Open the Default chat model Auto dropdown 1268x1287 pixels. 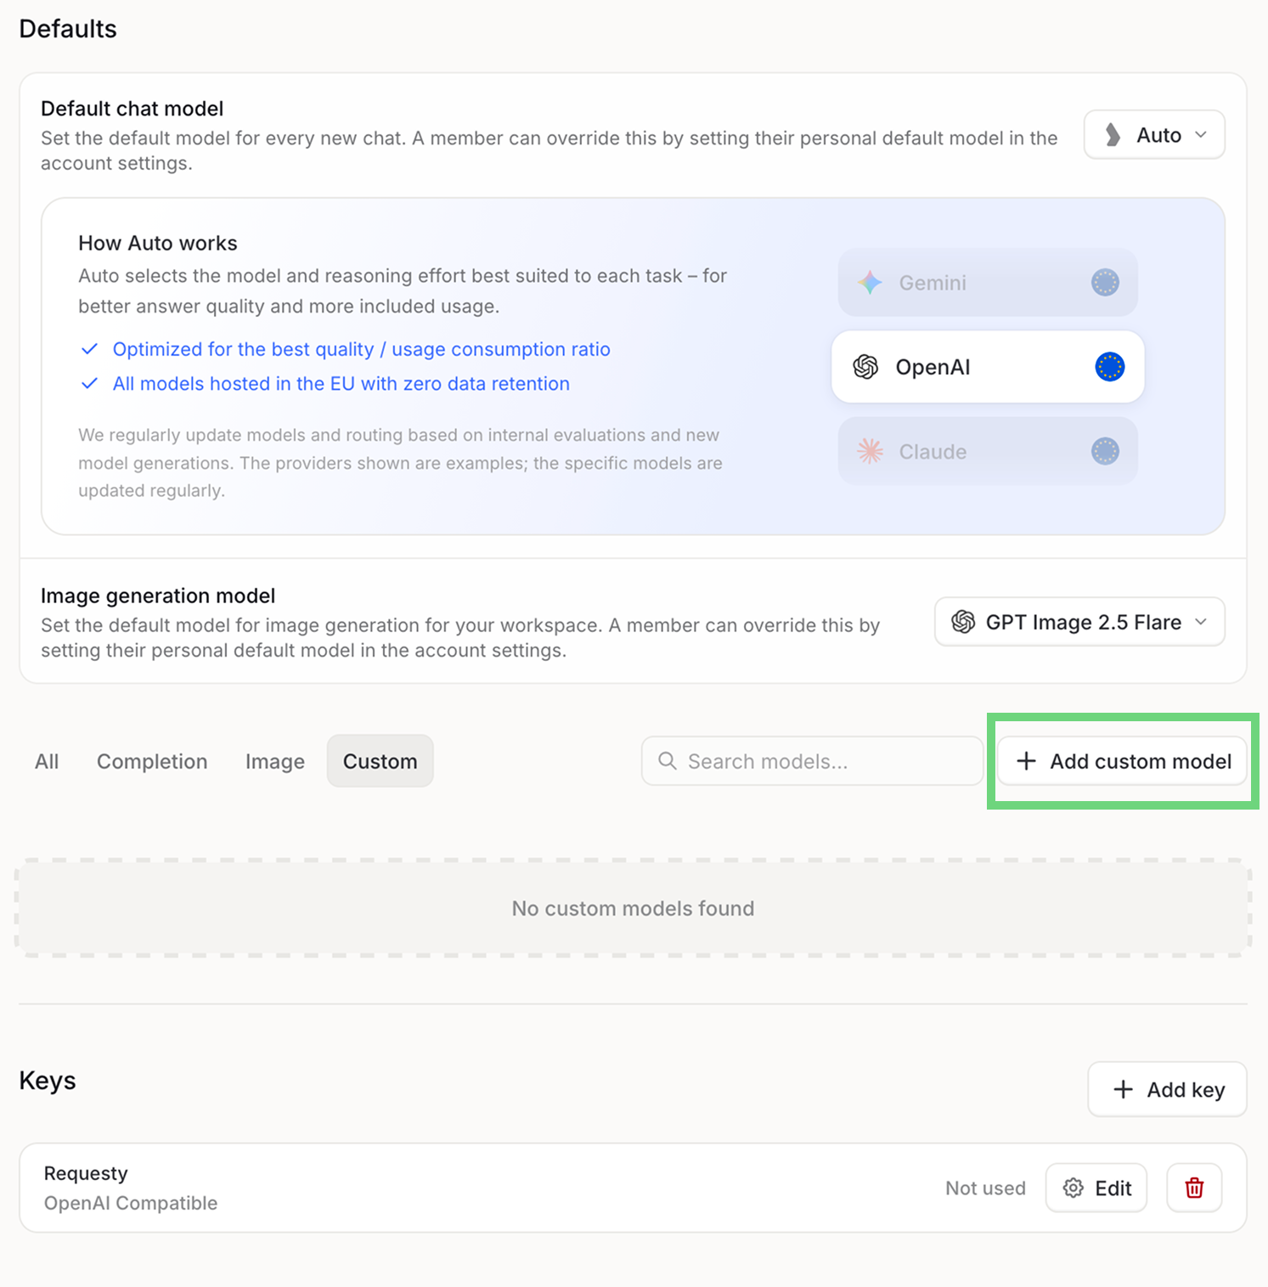[x=1154, y=135]
